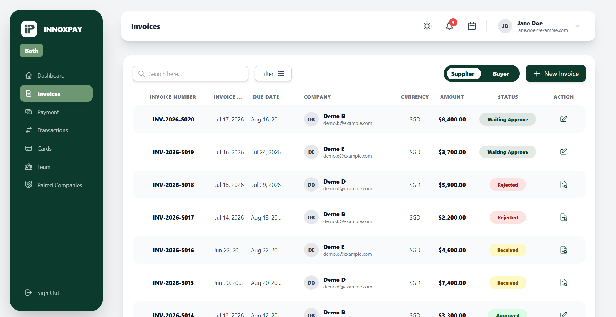Click the search magnifier icon
Viewport: 616px width, 317px height.
(x=141, y=74)
